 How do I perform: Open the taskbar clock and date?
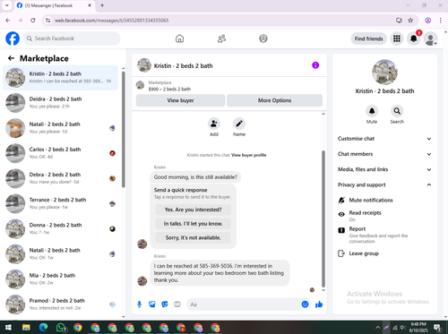click(418, 328)
